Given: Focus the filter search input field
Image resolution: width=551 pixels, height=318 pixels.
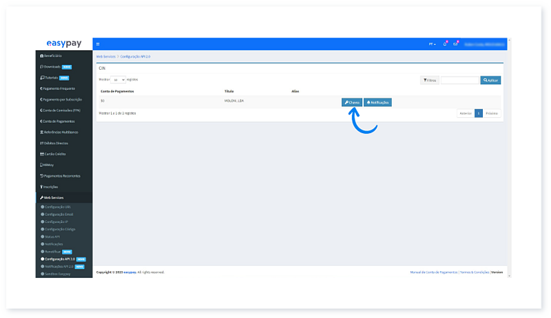Looking at the screenshot, I should click(x=459, y=80).
